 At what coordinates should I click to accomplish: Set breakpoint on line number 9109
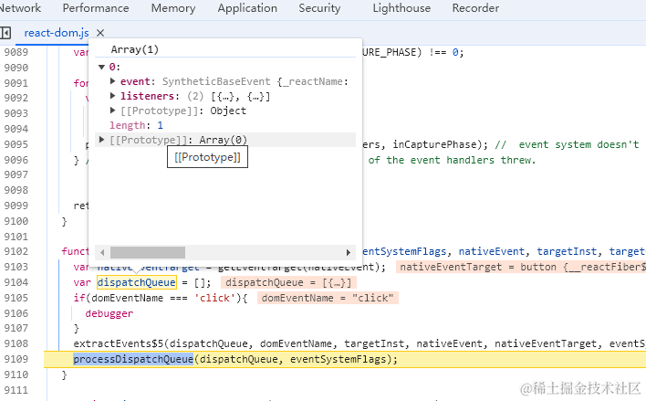click(x=22, y=359)
